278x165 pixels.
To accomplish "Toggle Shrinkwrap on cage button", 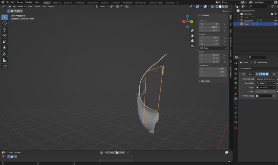I will 257,74.
